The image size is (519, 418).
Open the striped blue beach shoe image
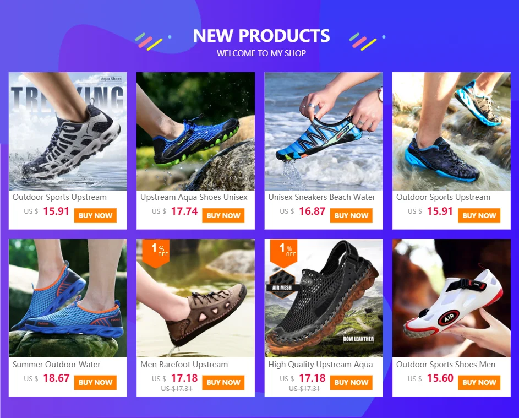[324, 131]
